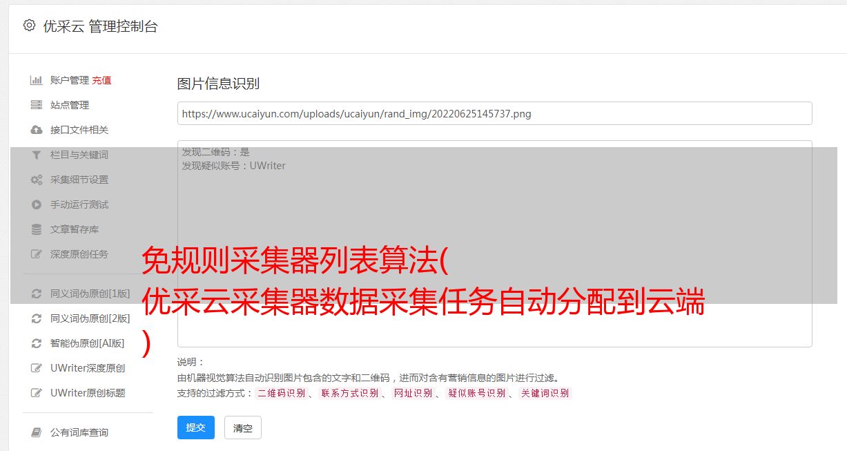Screen dimensions: 847x451
Task: Open the 深度原创任务 menu item
Action: click(x=79, y=254)
